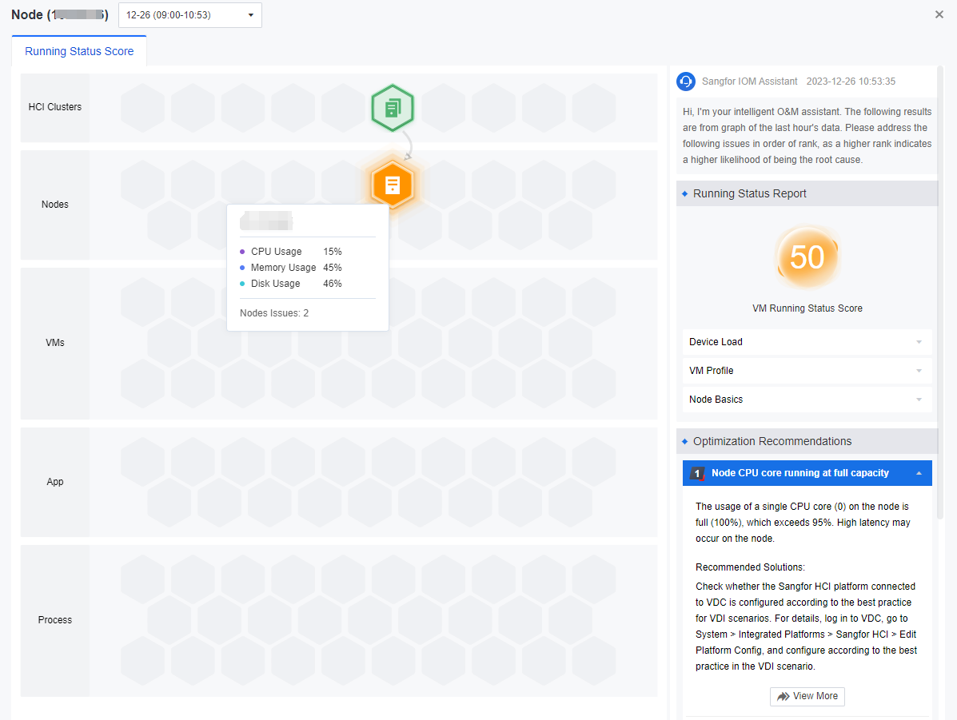Click the Nodes Issues: 2 text in tooltip
This screenshot has height=720, width=957.
pos(274,313)
